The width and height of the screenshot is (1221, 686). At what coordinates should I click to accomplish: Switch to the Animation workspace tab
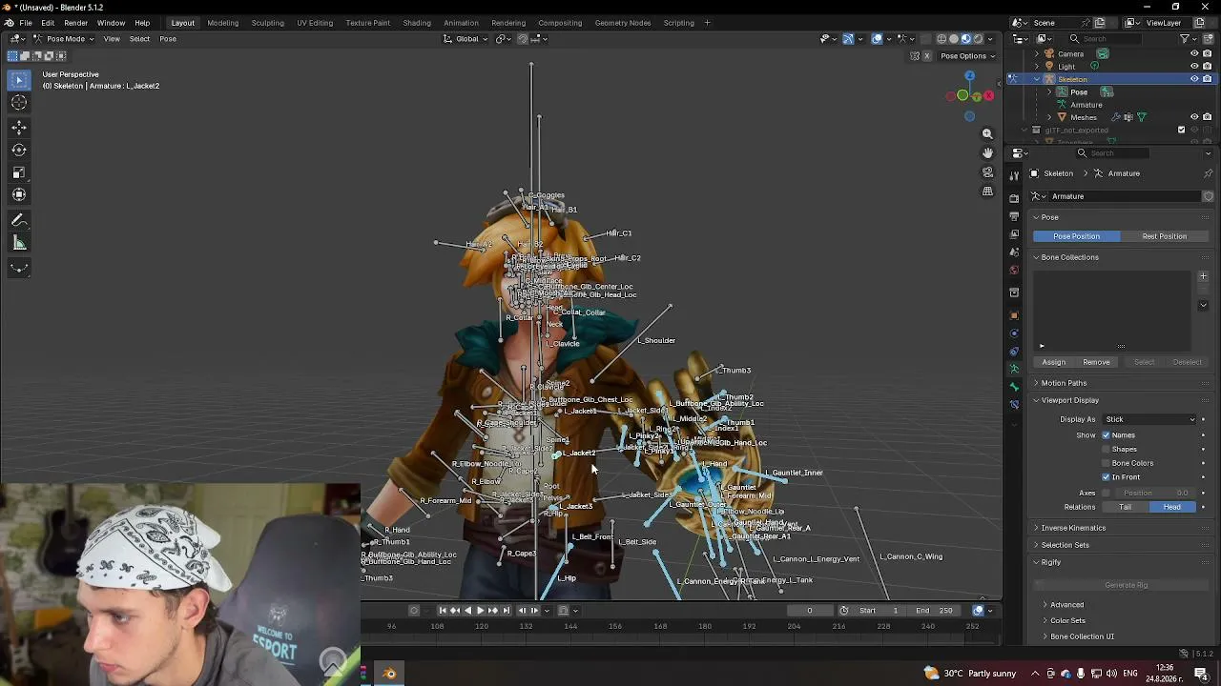(461, 23)
